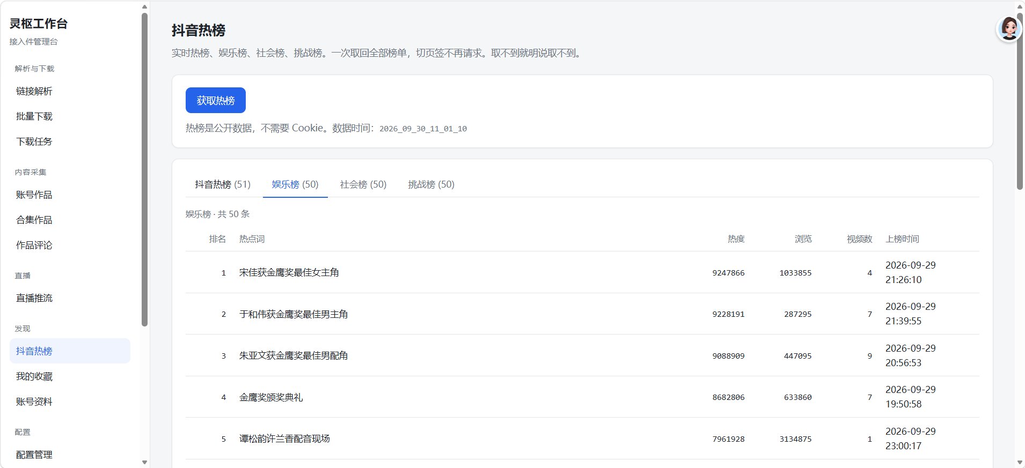Image resolution: width=1025 pixels, height=468 pixels.
Task: Click the 视频数 column header
Action: tap(859, 239)
